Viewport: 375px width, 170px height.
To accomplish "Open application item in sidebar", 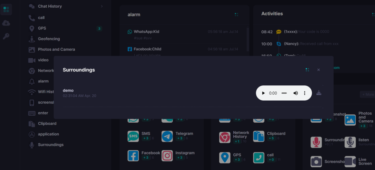I will (x=48, y=134).
